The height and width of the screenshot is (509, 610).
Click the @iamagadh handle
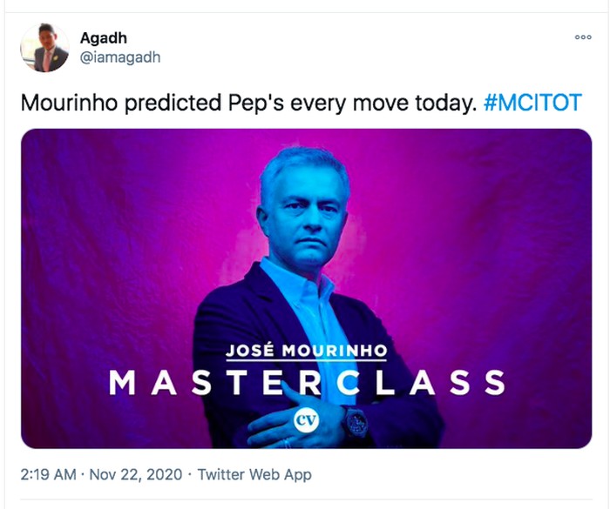tap(120, 57)
